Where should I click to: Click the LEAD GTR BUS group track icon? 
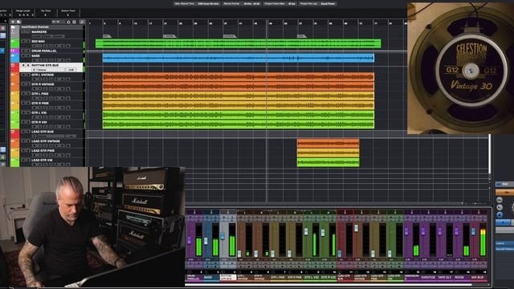click(x=14, y=134)
